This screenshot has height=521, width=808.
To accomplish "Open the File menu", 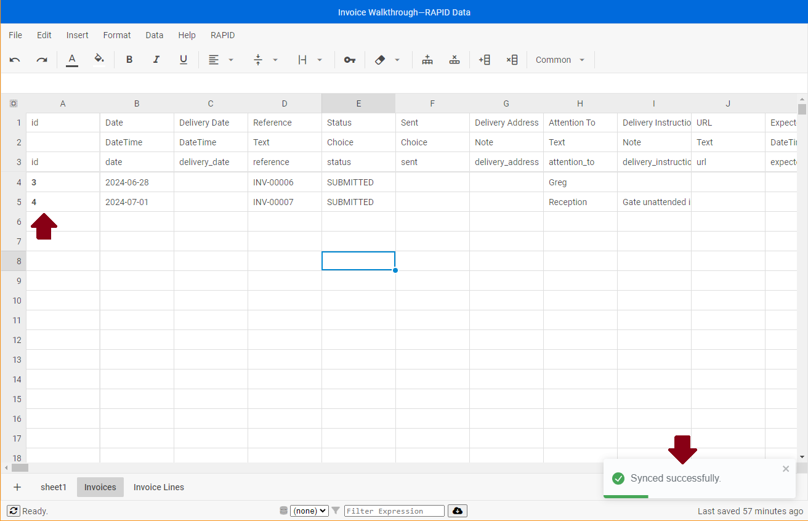I will pos(15,35).
